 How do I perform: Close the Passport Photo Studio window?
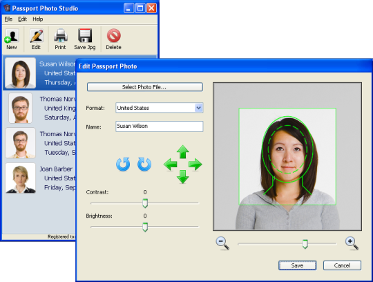pyautogui.click(x=152, y=8)
